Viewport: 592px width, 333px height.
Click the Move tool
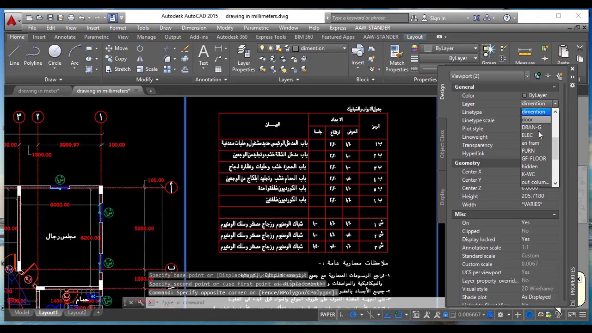116,48
